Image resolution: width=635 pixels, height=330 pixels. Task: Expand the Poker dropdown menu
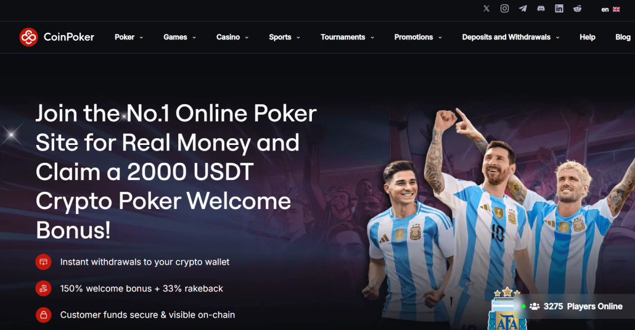tap(129, 37)
